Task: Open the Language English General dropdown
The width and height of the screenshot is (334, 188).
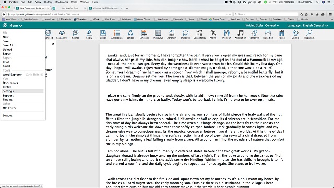Action: pos(307,26)
